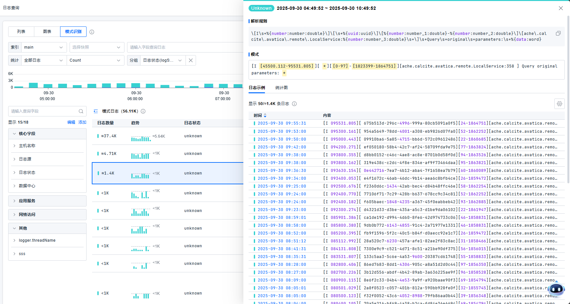Open log table settings gear icon
Viewport: 570px width, 304px height.
559,104
